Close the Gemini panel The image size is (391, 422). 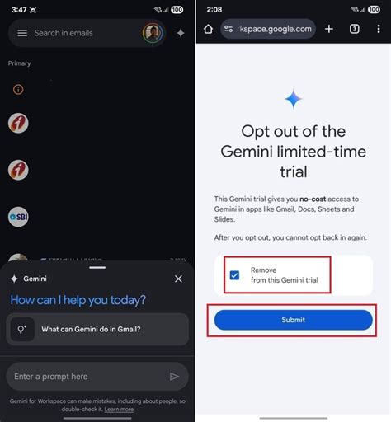pos(178,279)
